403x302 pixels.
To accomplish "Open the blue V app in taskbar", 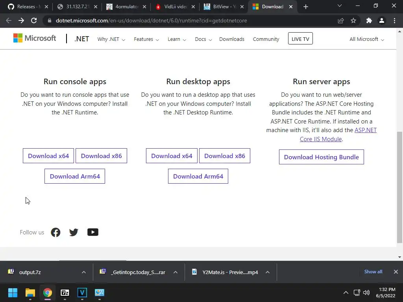I will click(x=82, y=293).
